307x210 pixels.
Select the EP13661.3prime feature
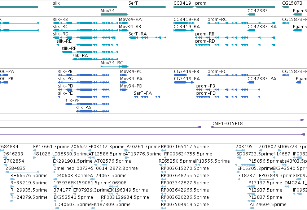tap(35, 150)
